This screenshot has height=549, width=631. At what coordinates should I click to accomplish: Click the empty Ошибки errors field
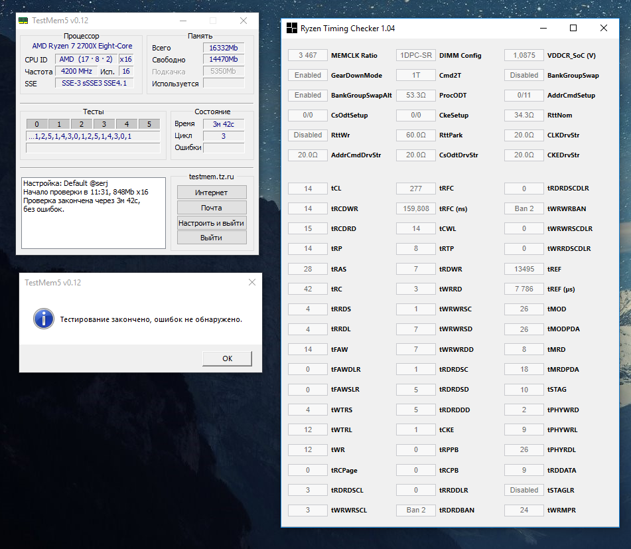(224, 148)
